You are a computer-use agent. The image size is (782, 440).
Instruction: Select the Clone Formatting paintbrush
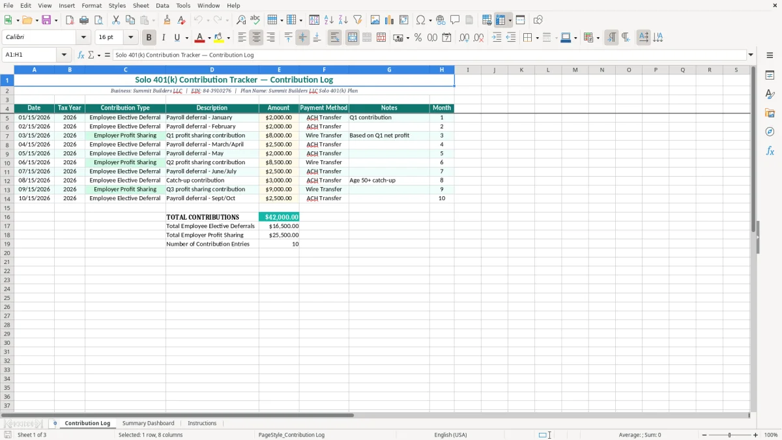(x=167, y=20)
